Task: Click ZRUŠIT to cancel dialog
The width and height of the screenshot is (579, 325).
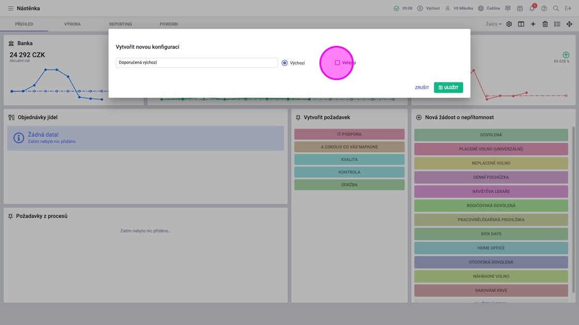Action: click(422, 88)
